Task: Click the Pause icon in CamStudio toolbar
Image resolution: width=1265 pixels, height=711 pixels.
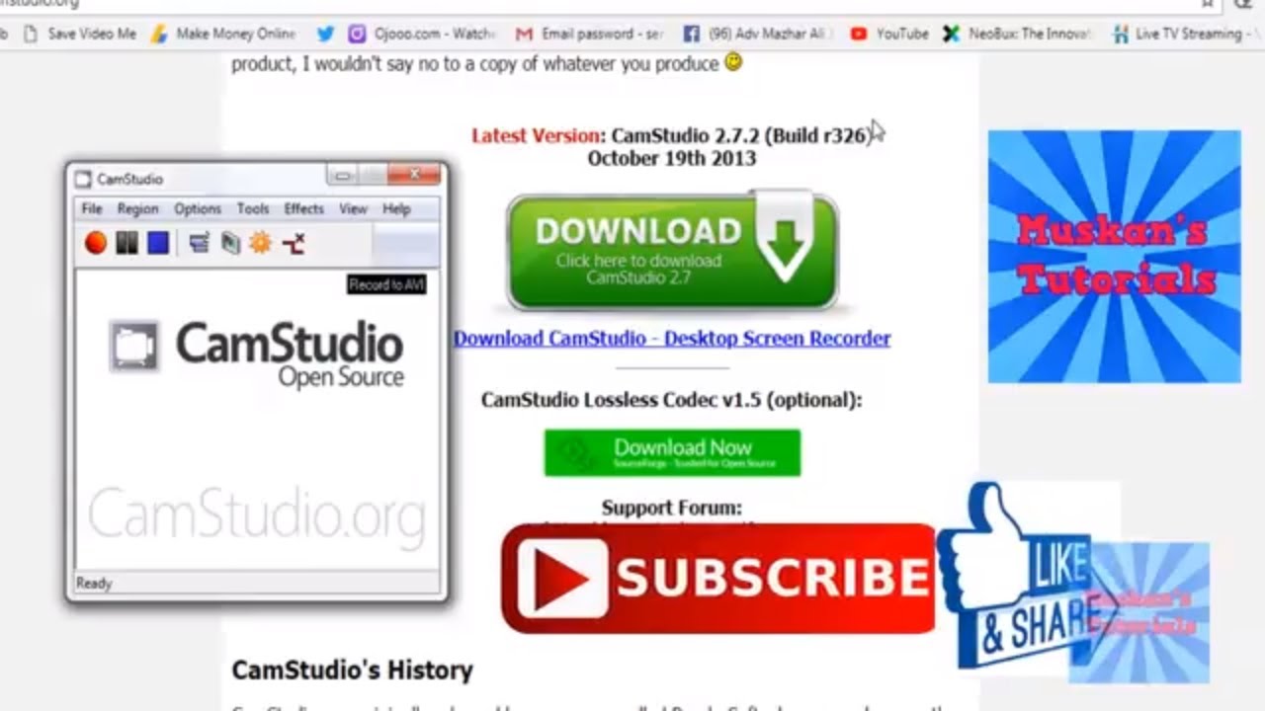Action: pos(126,242)
